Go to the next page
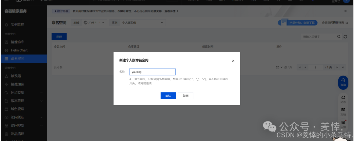The image size is (354, 141). pyautogui.click(x=337, y=67)
